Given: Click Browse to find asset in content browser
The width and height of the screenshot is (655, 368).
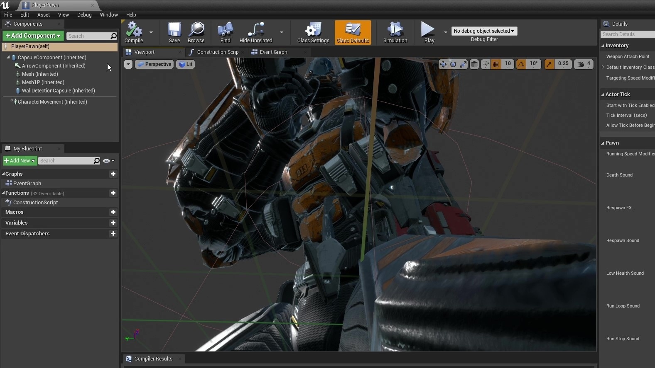Looking at the screenshot, I should 196,32.
